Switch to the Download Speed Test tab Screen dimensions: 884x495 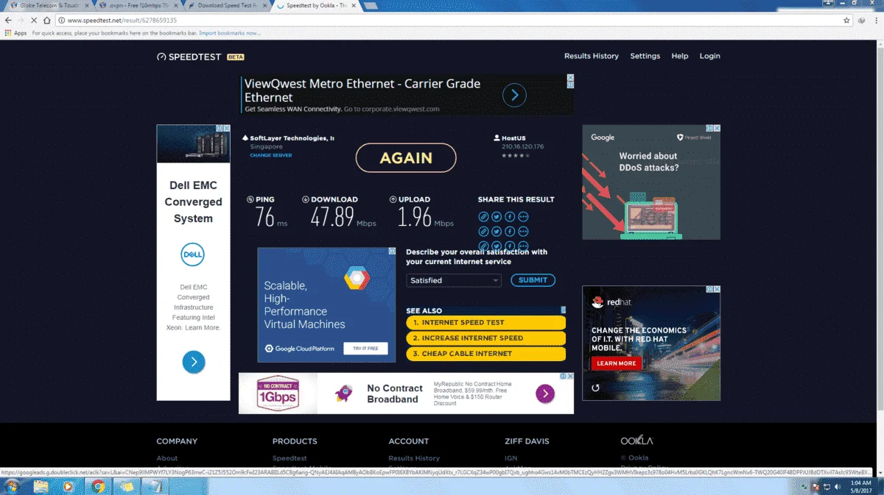(x=228, y=5)
